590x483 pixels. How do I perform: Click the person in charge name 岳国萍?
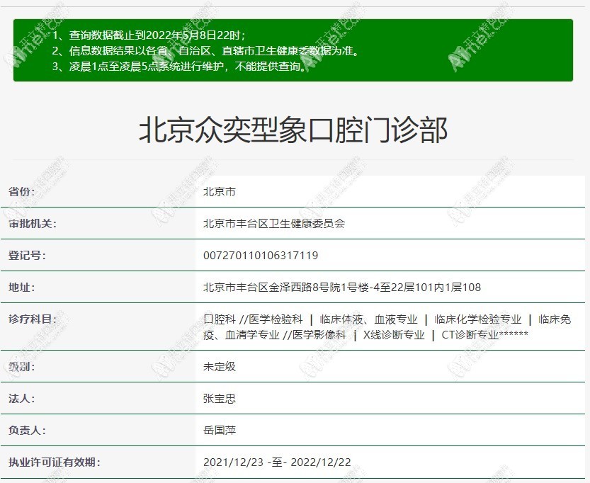[220, 431]
